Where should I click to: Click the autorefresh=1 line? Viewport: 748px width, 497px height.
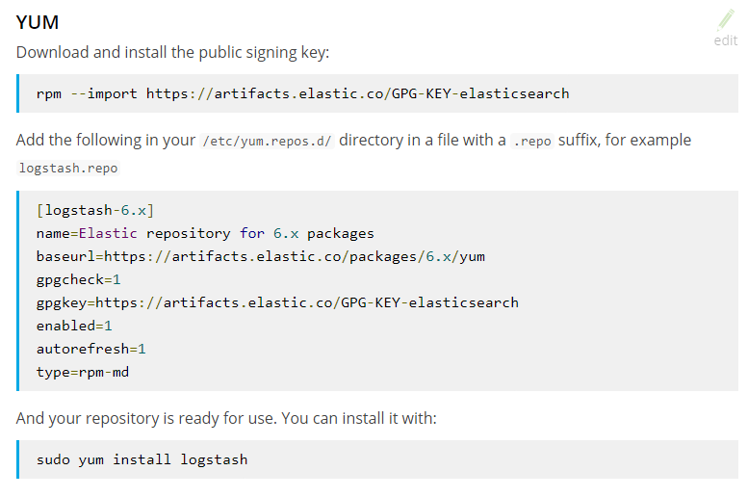point(91,349)
